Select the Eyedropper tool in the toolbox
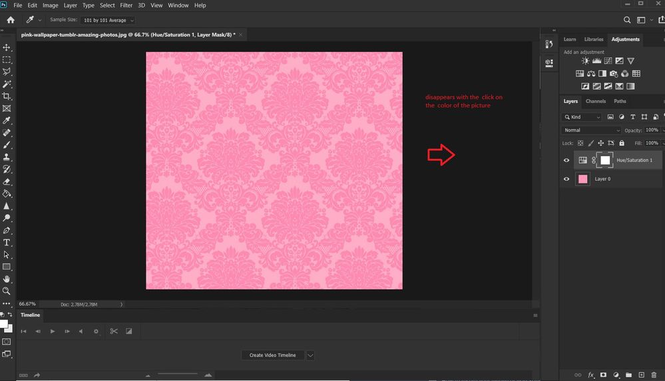 tap(7, 121)
